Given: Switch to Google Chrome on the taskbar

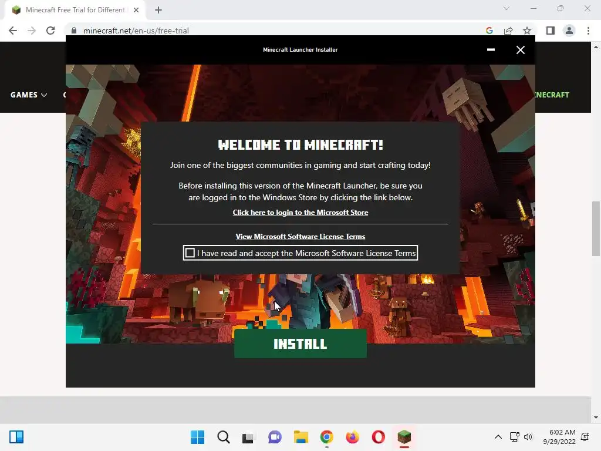Looking at the screenshot, I should coord(326,437).
